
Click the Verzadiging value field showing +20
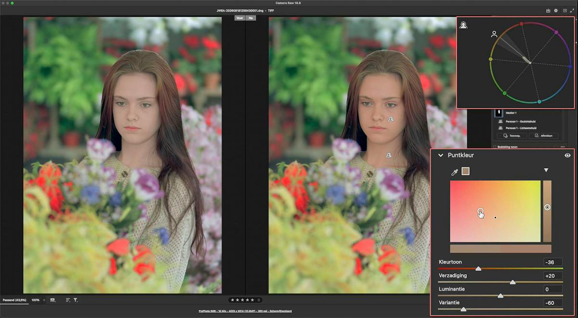pos(552,276)
